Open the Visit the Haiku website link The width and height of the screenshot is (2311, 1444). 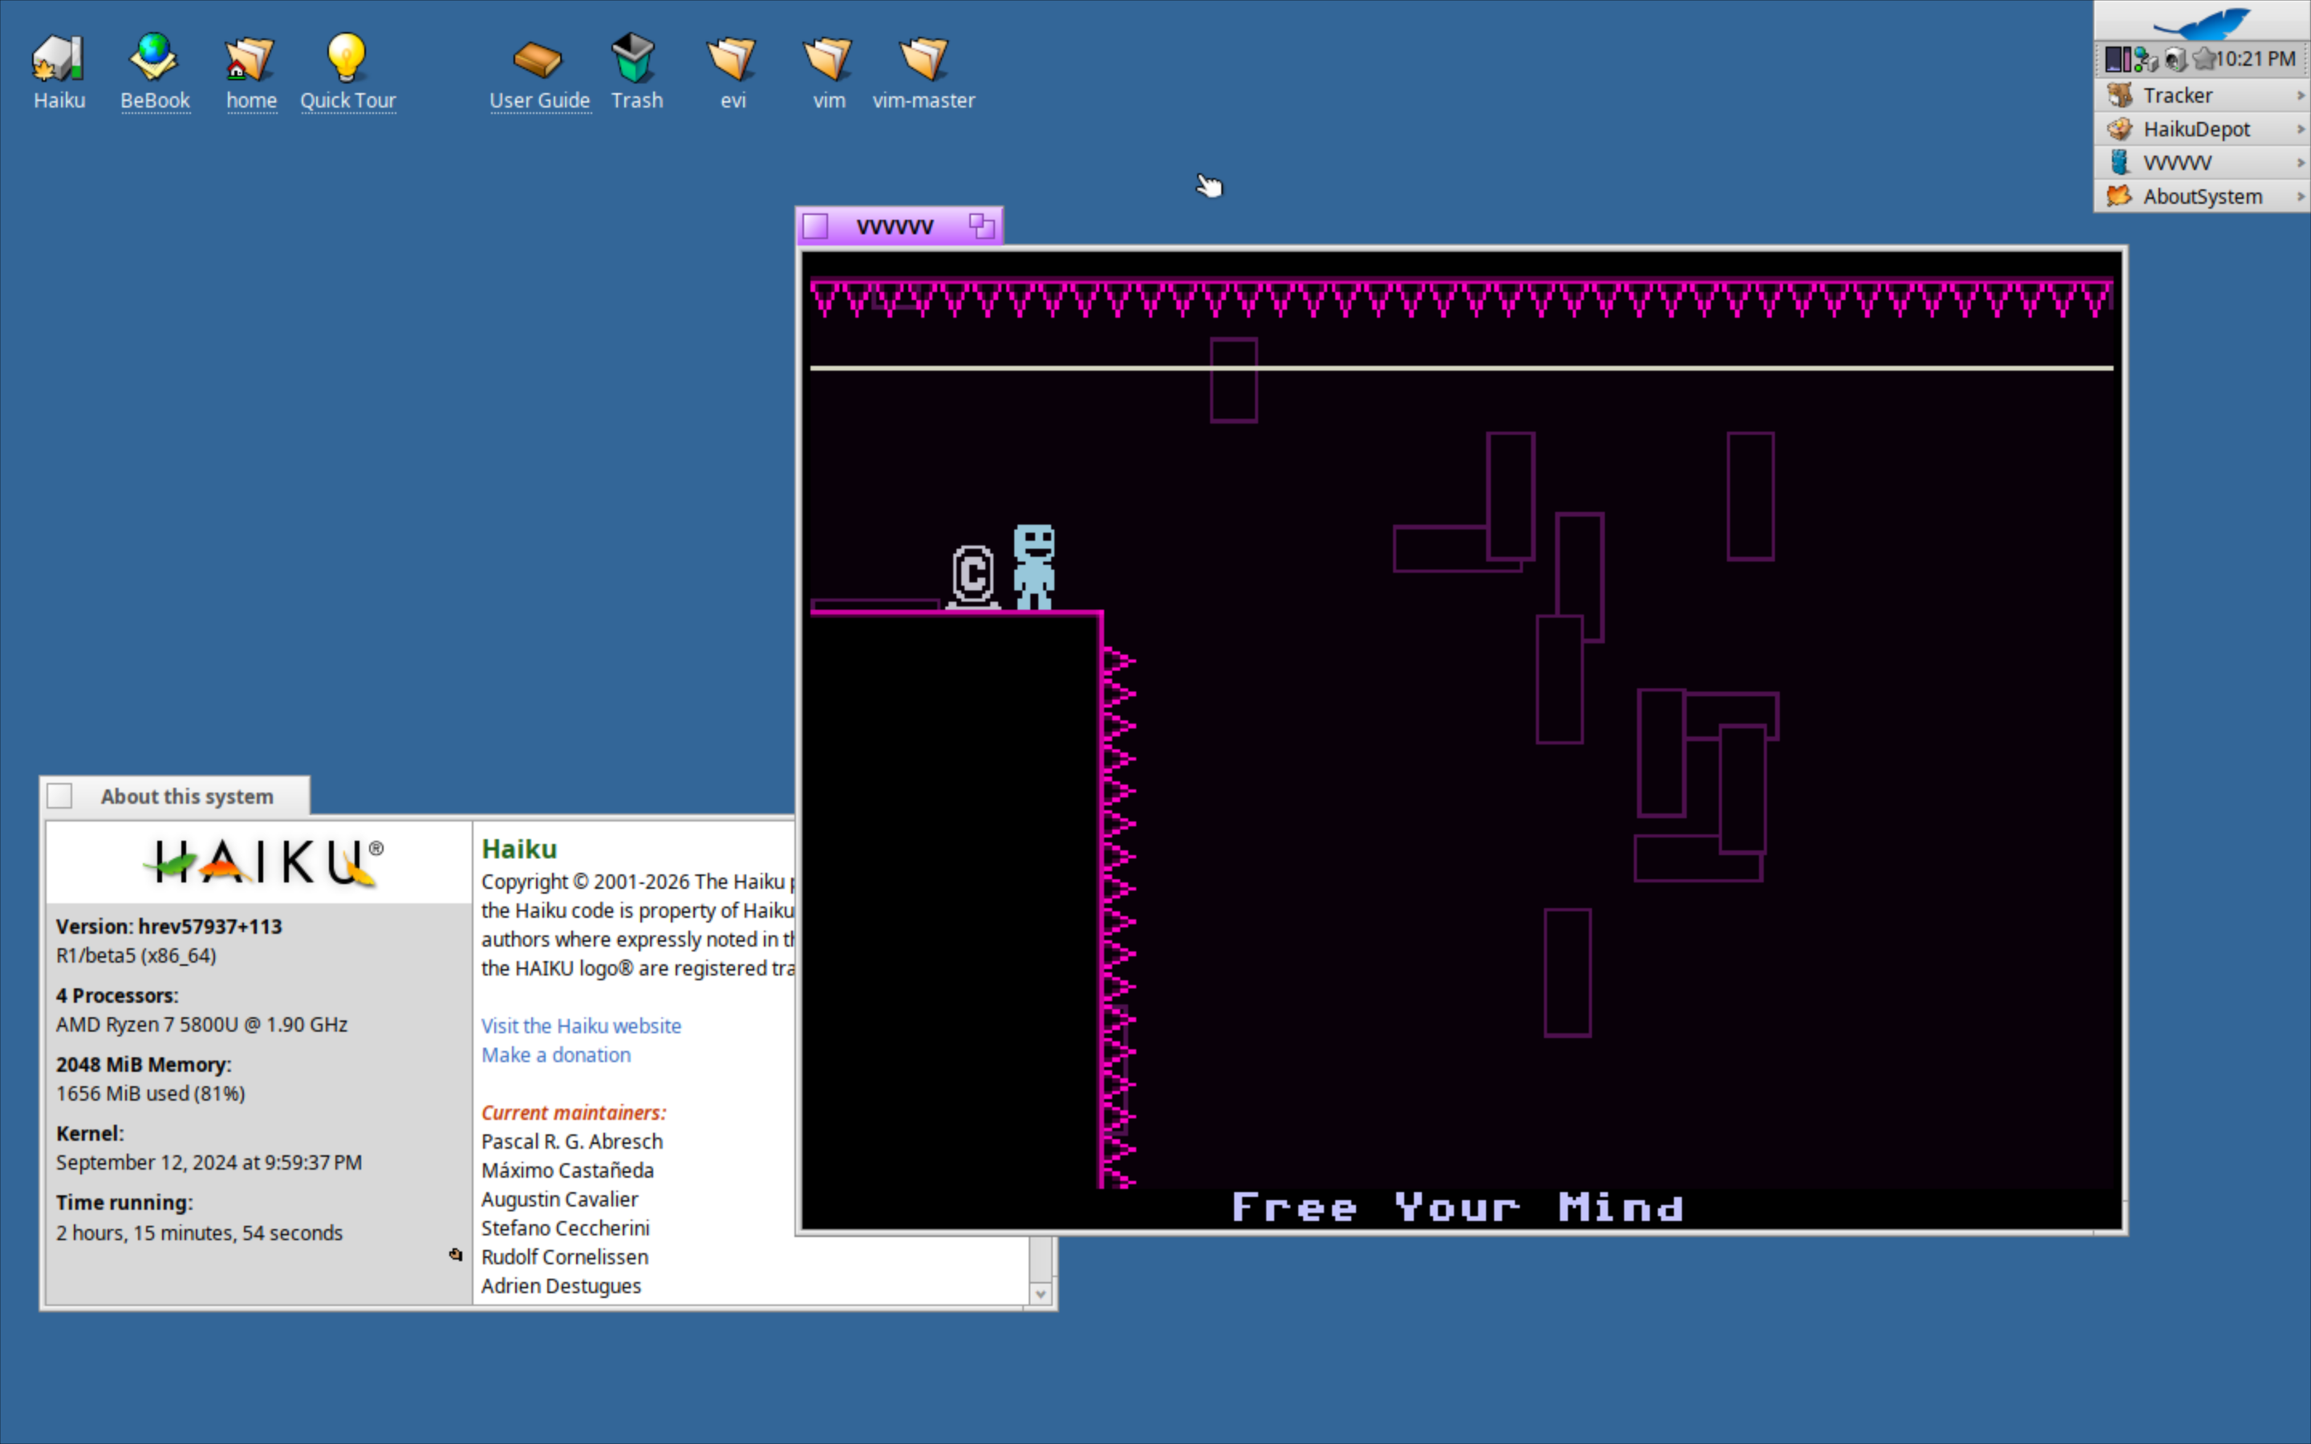(x=581, y=1026)
